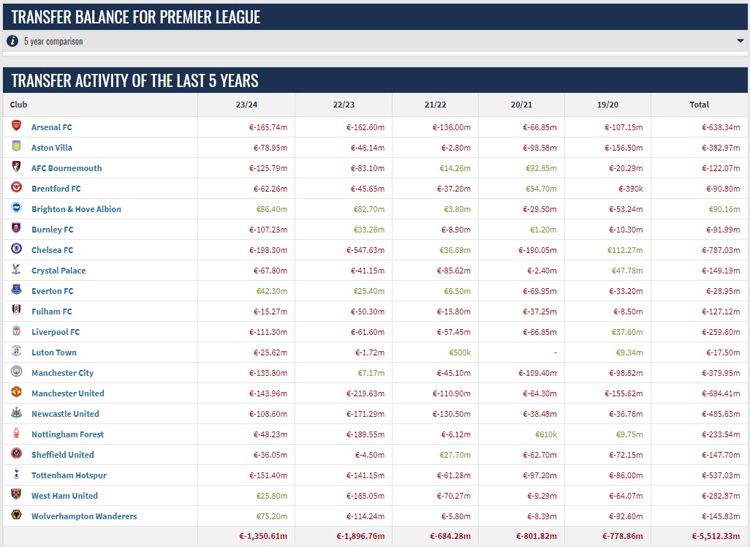Click the Liverpool FC club crest
Screen dimensions: 750x547
pos(16,331)
